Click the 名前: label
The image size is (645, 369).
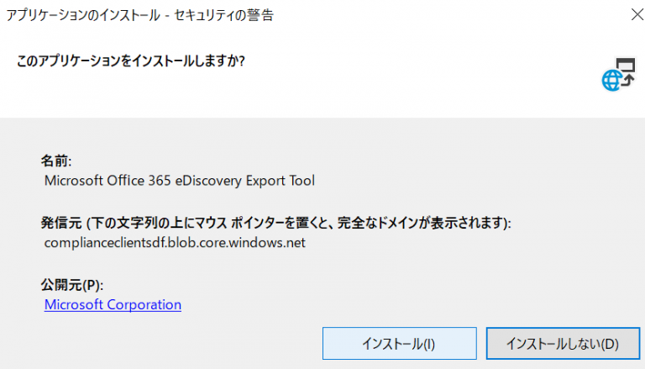tap(57, 160)
